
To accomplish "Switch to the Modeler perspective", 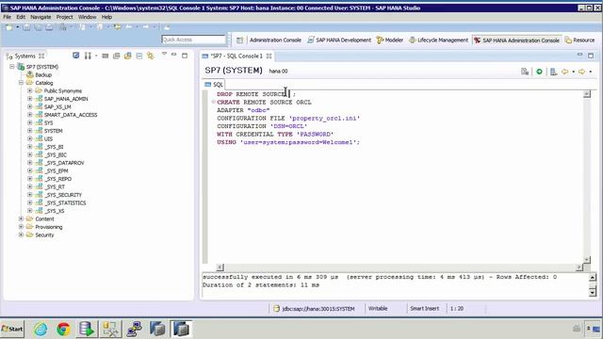I will (x=390, y=40).
